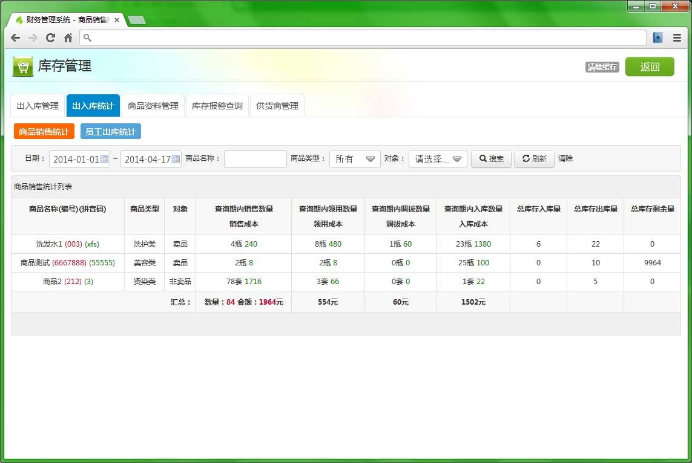Screen dimensions: 692x463
Task: Switch to 员工出库统计 view
Action: (x=111, y=131)
